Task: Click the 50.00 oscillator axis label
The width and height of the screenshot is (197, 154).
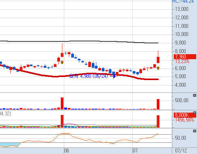Action: pos(180,138)
